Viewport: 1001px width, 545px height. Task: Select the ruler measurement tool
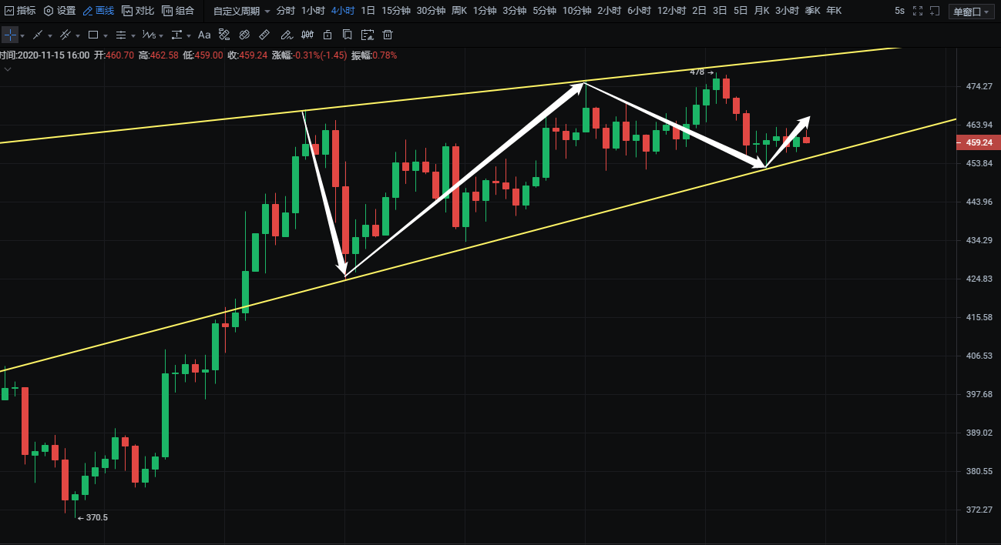click(264, 35)
